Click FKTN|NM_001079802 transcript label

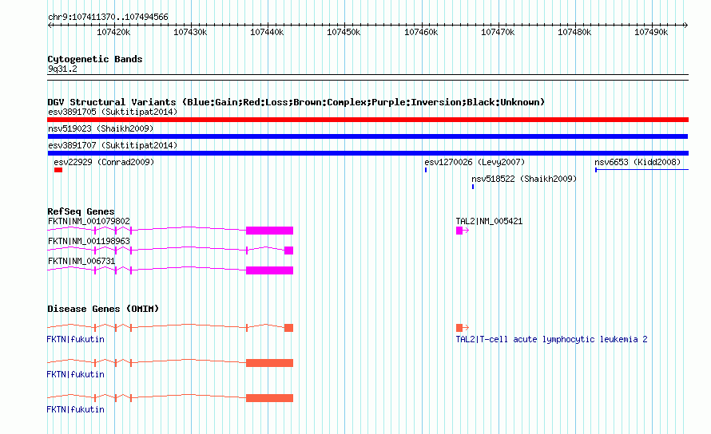tap(89, 221)
